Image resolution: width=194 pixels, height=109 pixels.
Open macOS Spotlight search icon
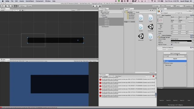click(139, 1)
